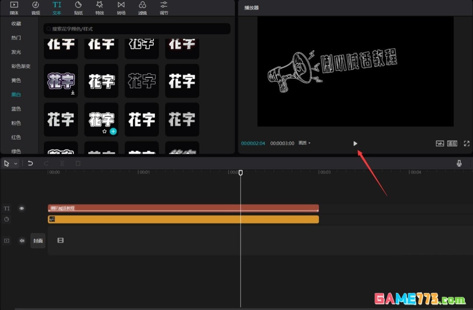Viewport: 473px width, 310px height.
Task: Open the 适应 fit-to-screen dropdown
Action: click(453, 143)
